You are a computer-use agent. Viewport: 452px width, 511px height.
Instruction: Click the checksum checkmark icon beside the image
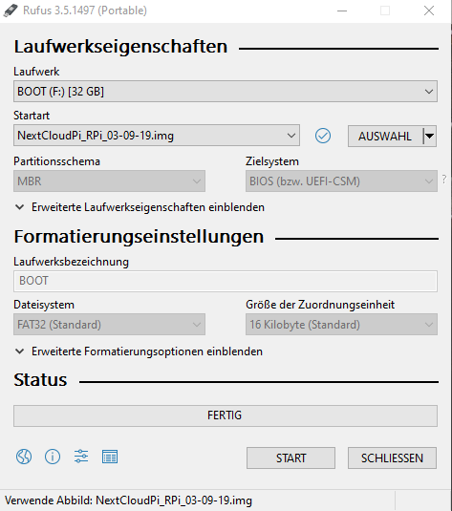323,136
